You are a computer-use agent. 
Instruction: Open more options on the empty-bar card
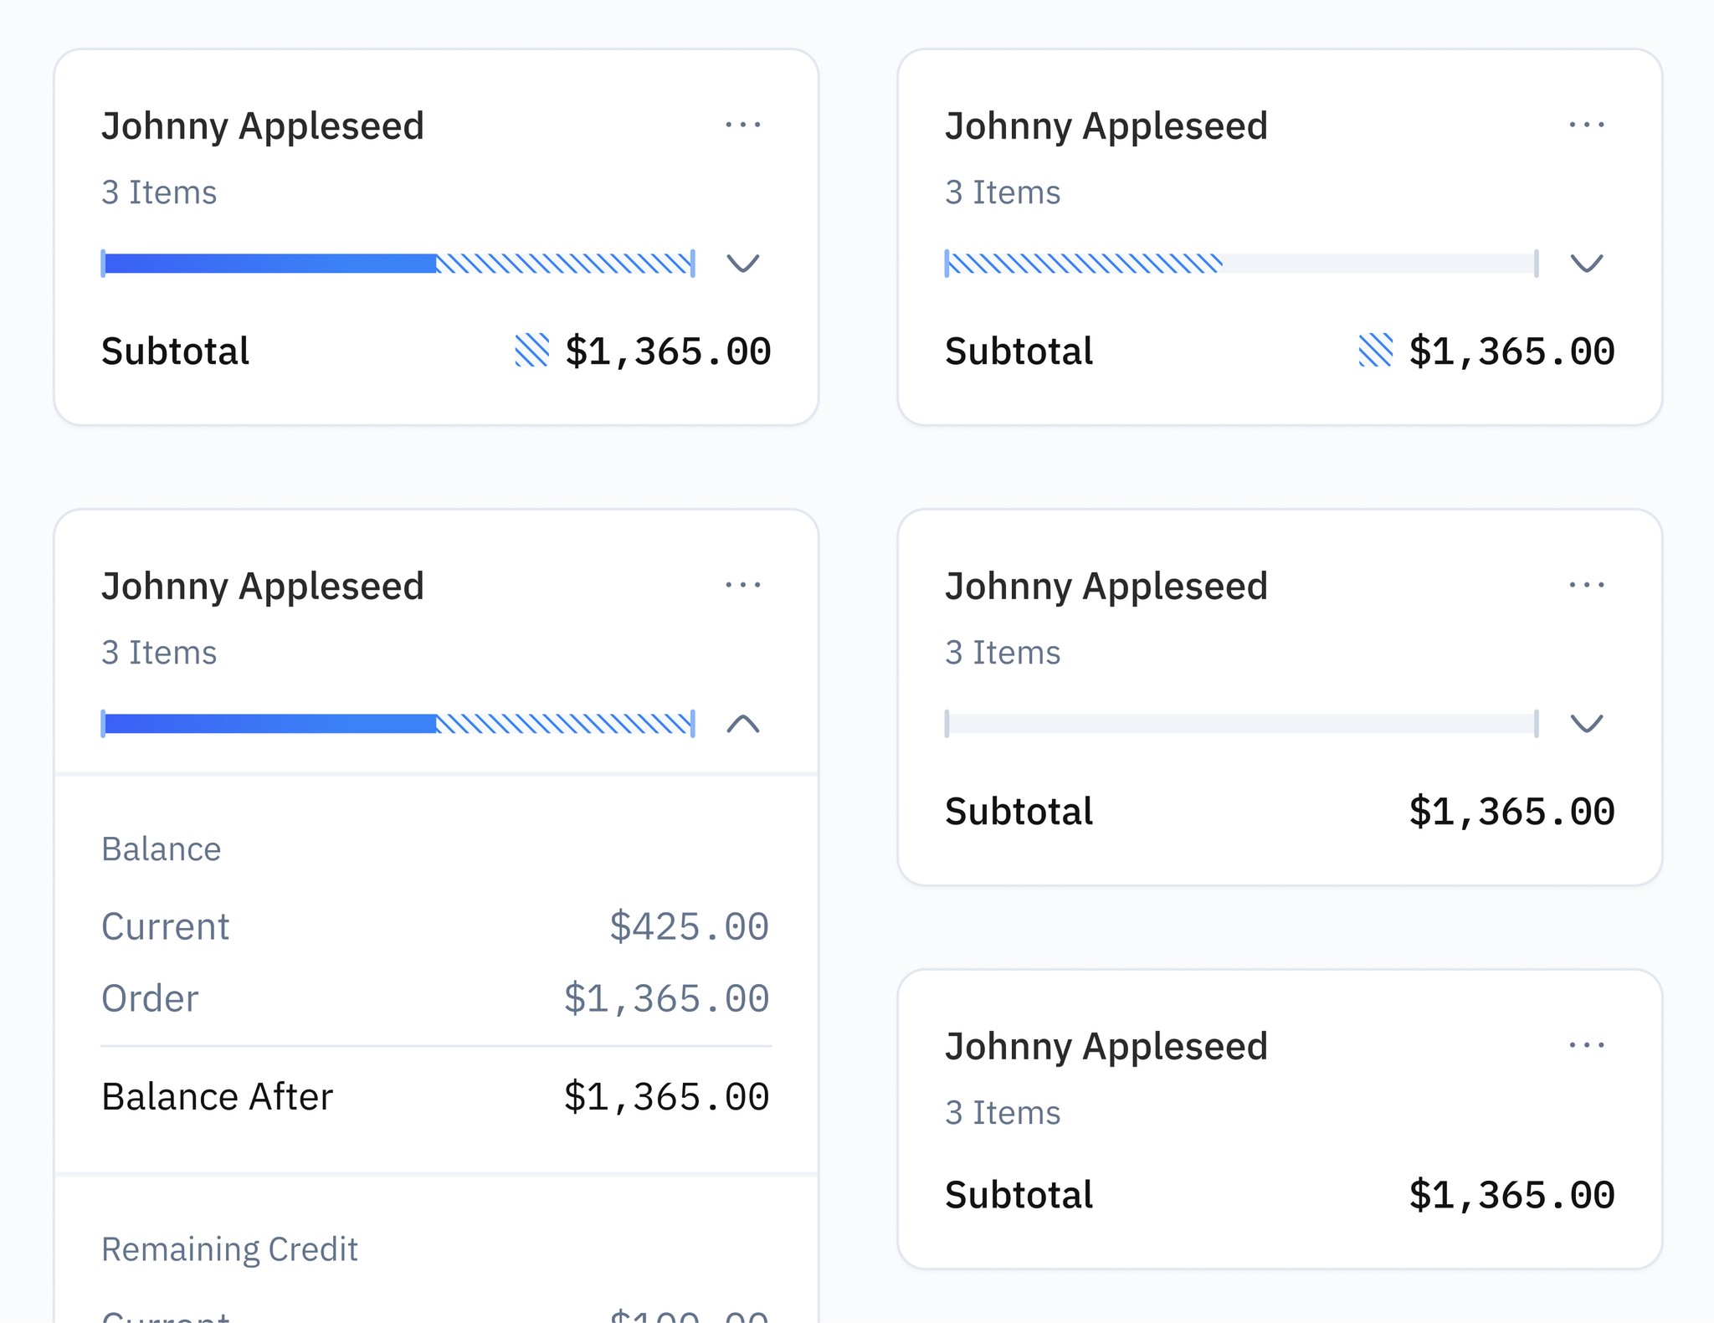coord(1586,585)
